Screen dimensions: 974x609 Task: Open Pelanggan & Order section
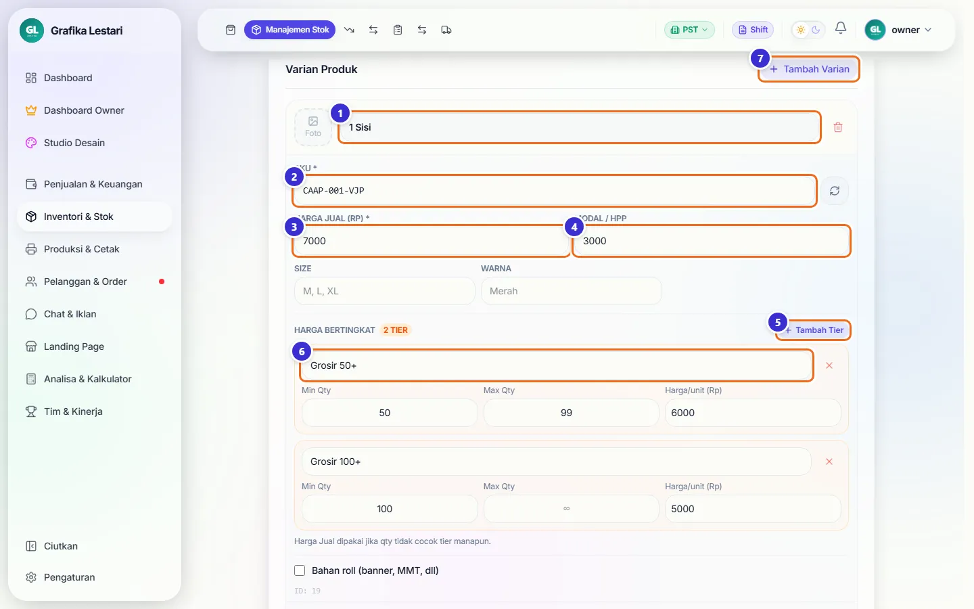(95, 281)
